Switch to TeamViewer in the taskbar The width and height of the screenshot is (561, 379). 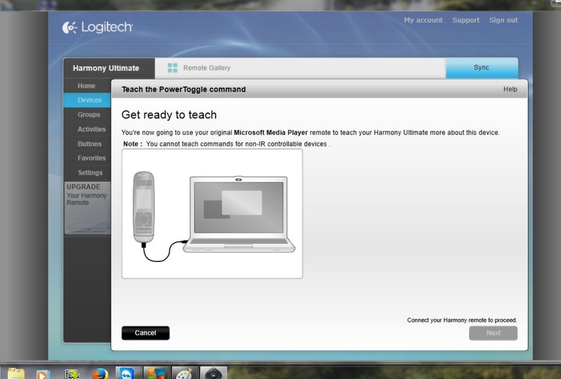click(x=127, y=374)
